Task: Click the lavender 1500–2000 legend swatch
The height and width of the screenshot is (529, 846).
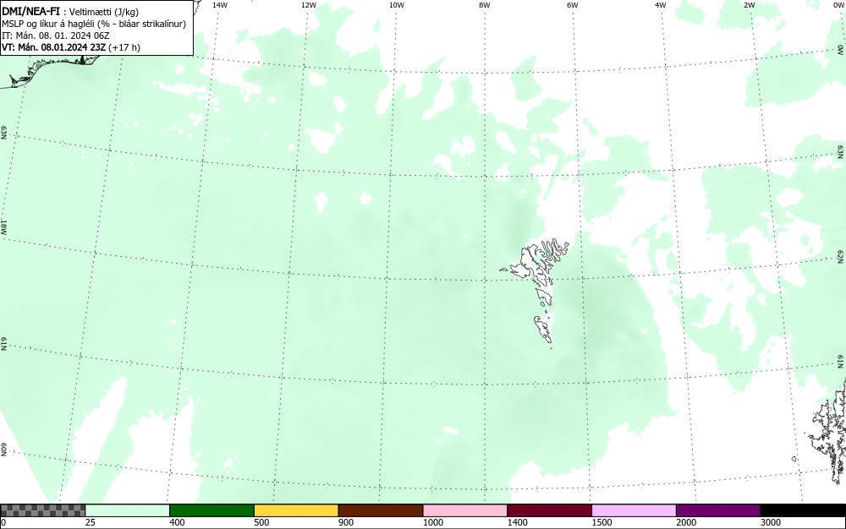Action: coord(634,510)
